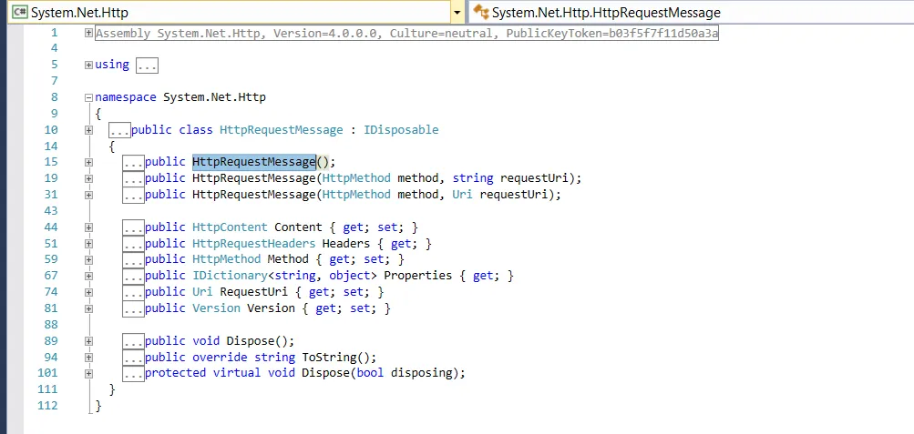Click the namespace System.Net.Http declaration text
The image size is (914, 434).
(180, 97)
